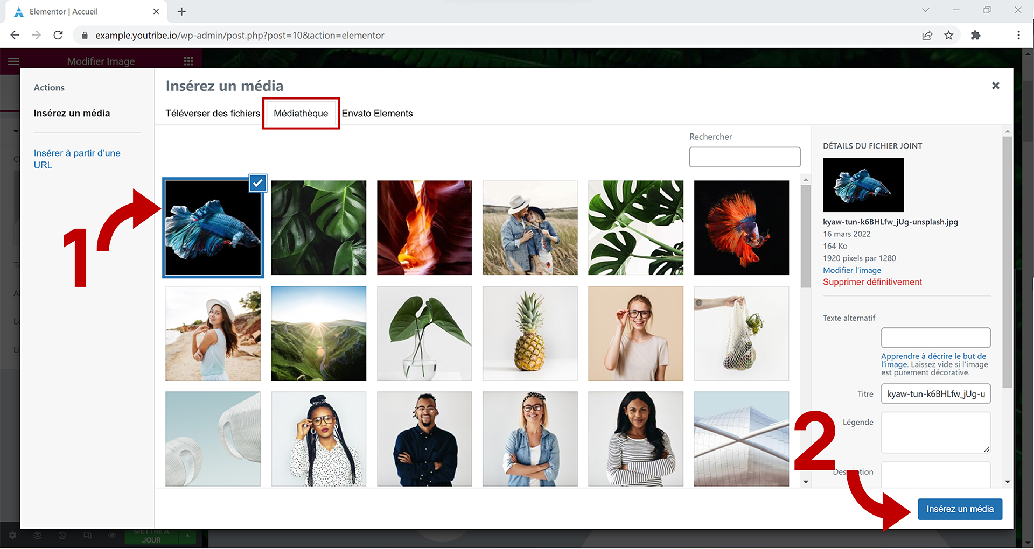Click Modifier l'image link
Screen dimensions: 1034x549
tap(852, 270)
